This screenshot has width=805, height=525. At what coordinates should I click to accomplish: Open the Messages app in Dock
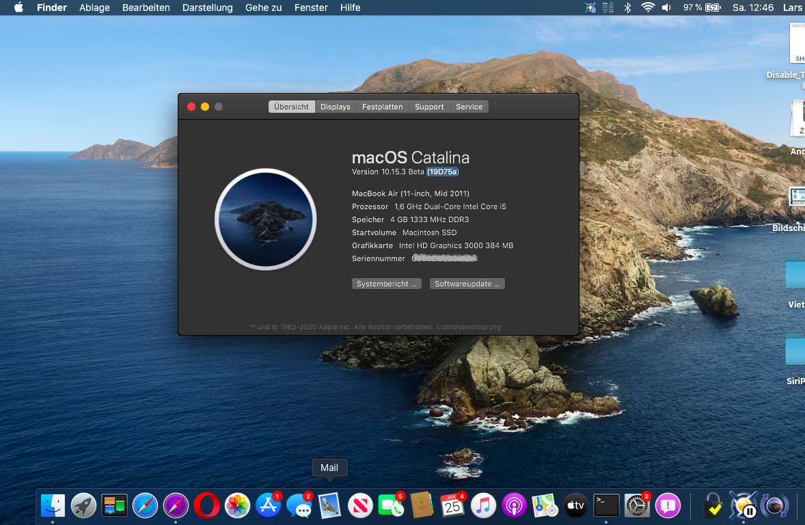click(299, 506)
